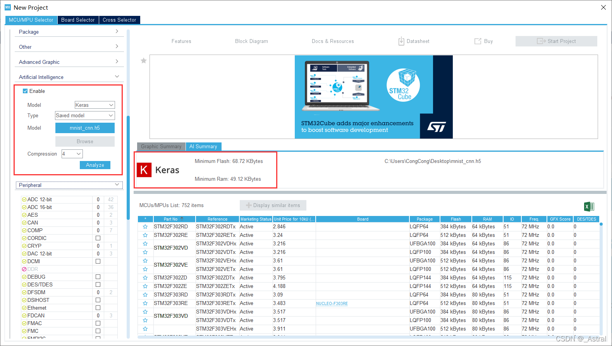Viewport: 612px width, 346px height.
Task: Click the mnist_cnn.h5 model button
Action: [85, 128]
